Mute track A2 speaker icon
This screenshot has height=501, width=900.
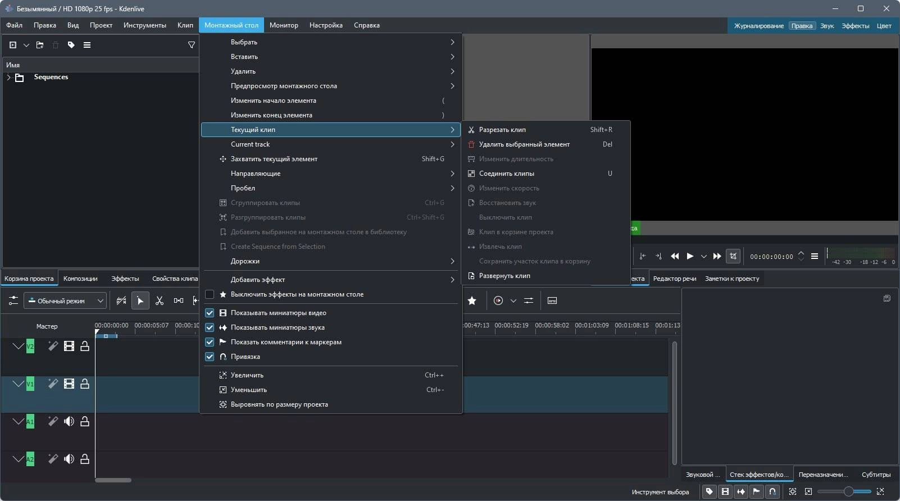pos(69,459)
